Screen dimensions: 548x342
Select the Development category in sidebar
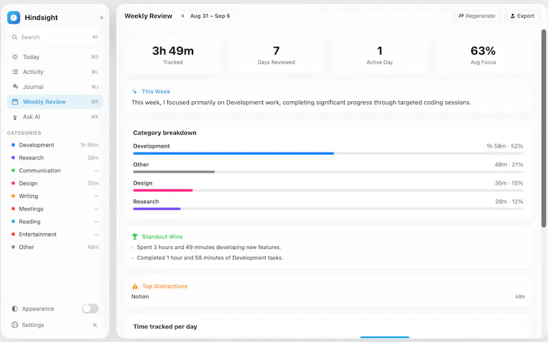[55, 145]
